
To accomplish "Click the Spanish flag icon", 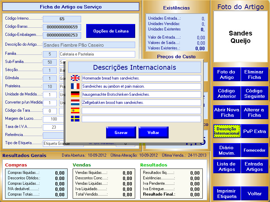I will coord(75,111).
